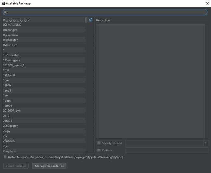
Task: Select the 0805nexter package
Action: 44,40
